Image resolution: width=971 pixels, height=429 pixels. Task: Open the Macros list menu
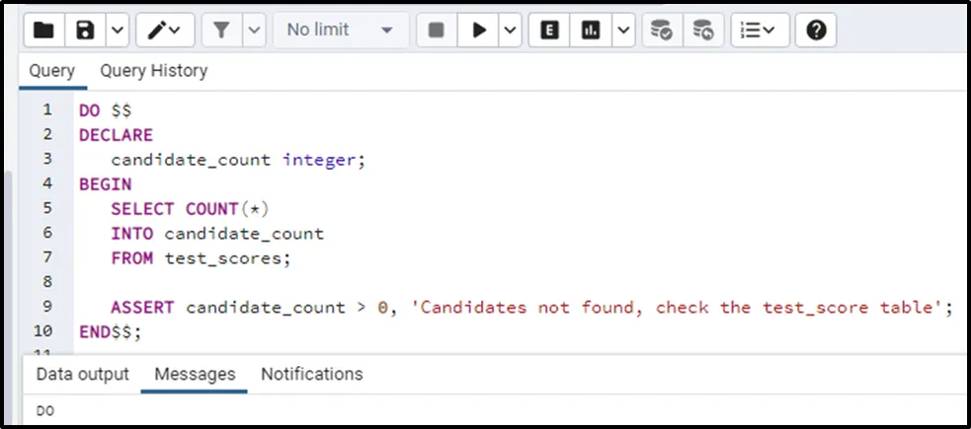[759, 31]
